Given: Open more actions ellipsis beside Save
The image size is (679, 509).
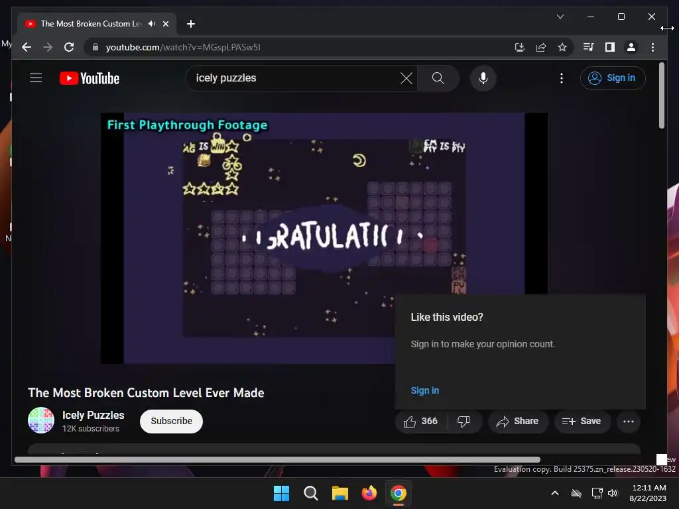Looking at the screenshot, I should [629, 421].
